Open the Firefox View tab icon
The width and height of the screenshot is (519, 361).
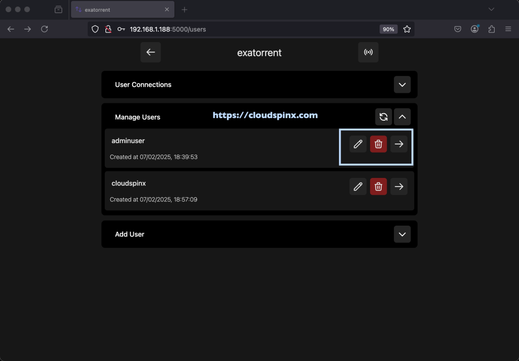(x=58, y=10)
